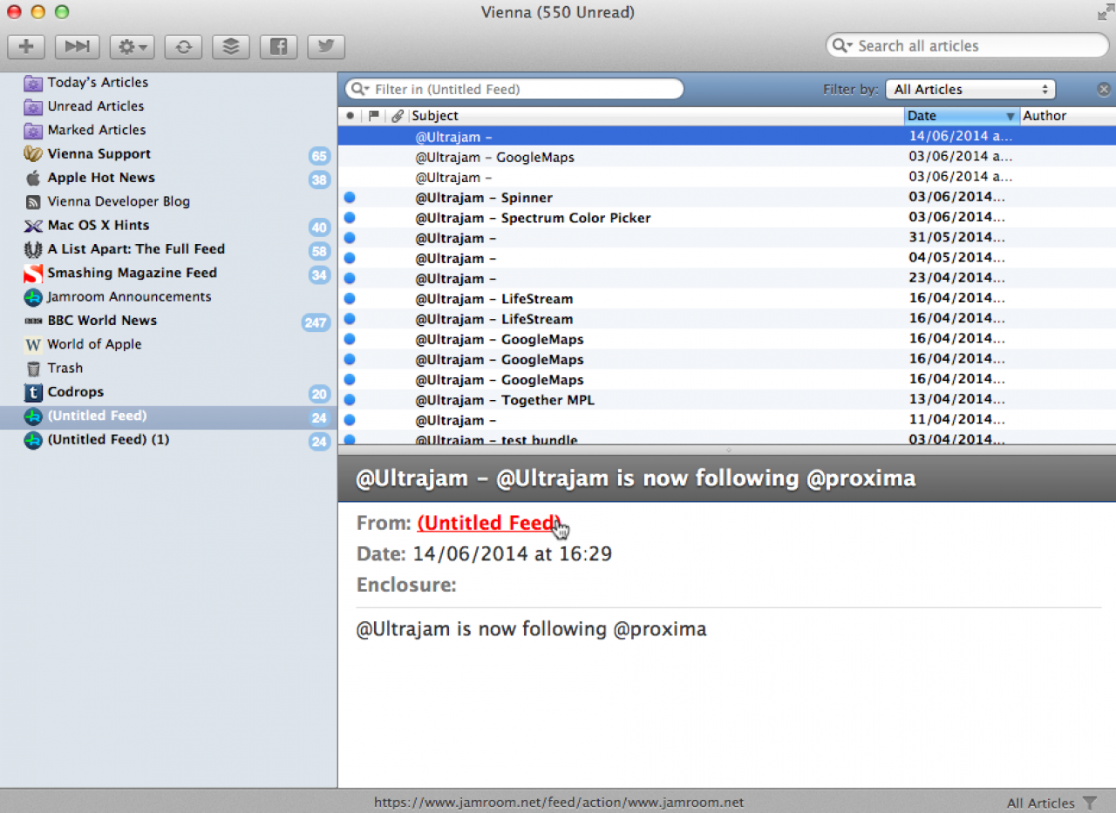Open the magnifier menu in the search field
This screenshot has height=813, width=1116.
click(x=840, y=46)
